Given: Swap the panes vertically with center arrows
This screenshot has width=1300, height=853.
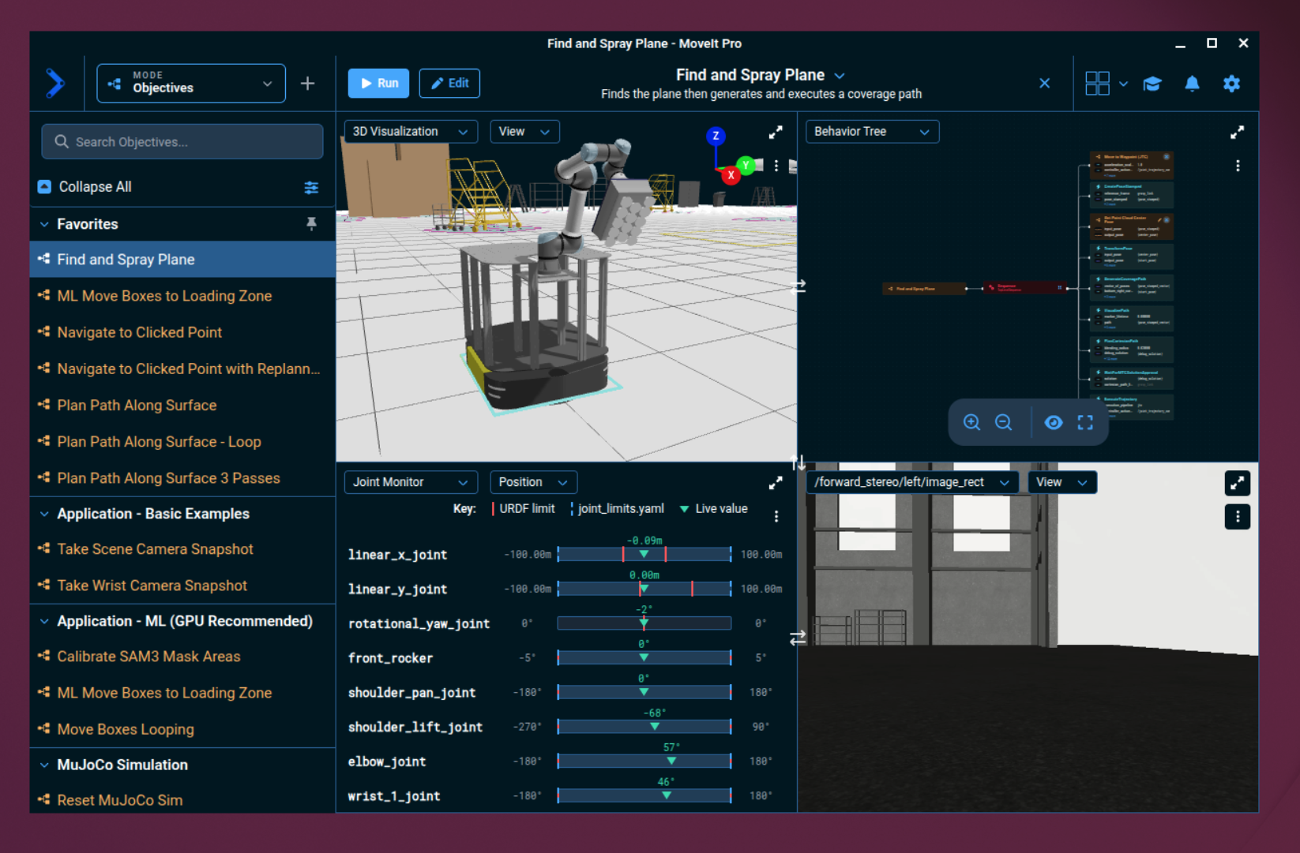Looking at the screenshot, I should click(x=798, y=462).
